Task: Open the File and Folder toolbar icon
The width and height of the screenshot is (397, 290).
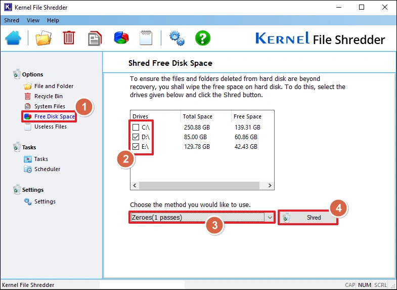Action: pos(43,38)
